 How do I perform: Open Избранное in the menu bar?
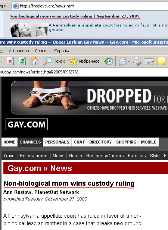tap(19, 51)
